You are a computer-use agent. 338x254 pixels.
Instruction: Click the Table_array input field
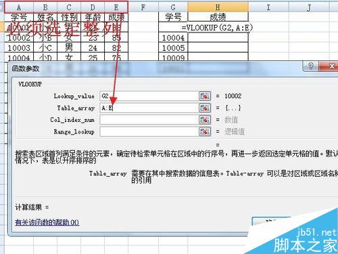tap(149, 108)
